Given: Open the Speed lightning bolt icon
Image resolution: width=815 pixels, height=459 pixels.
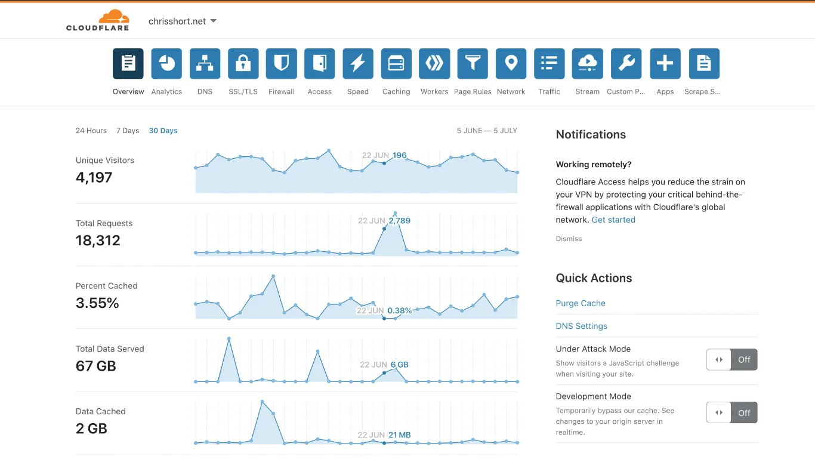Looking at the screenshot, I should click(358, 64).
